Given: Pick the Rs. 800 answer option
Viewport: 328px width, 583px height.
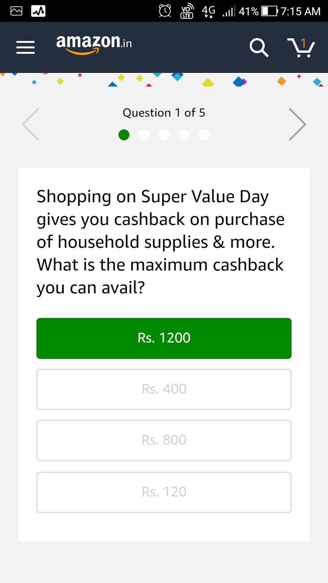Looking at the screenshot, I should (164, 440).
